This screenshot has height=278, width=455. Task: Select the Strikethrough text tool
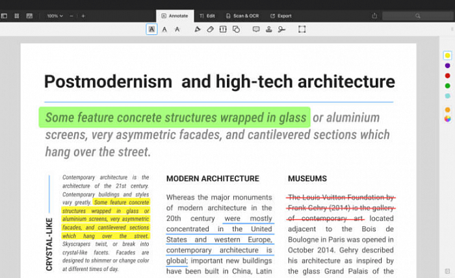tap(177, 29)
